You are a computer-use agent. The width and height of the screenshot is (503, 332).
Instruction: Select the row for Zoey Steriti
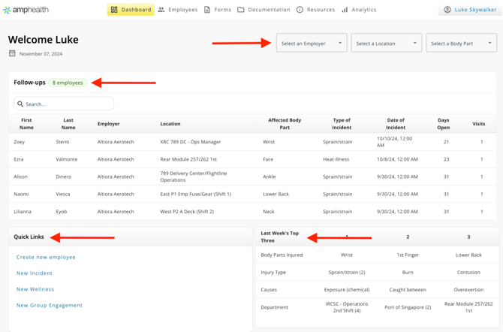pyautogui.click(x=252, y=142)
